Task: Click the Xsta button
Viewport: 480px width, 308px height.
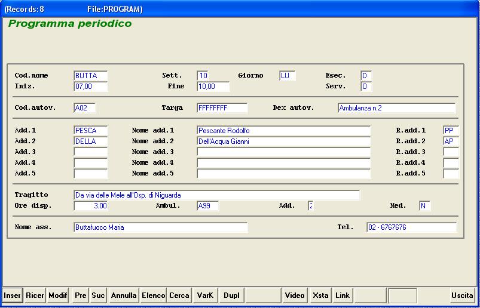Action: (x=320, y=295)
